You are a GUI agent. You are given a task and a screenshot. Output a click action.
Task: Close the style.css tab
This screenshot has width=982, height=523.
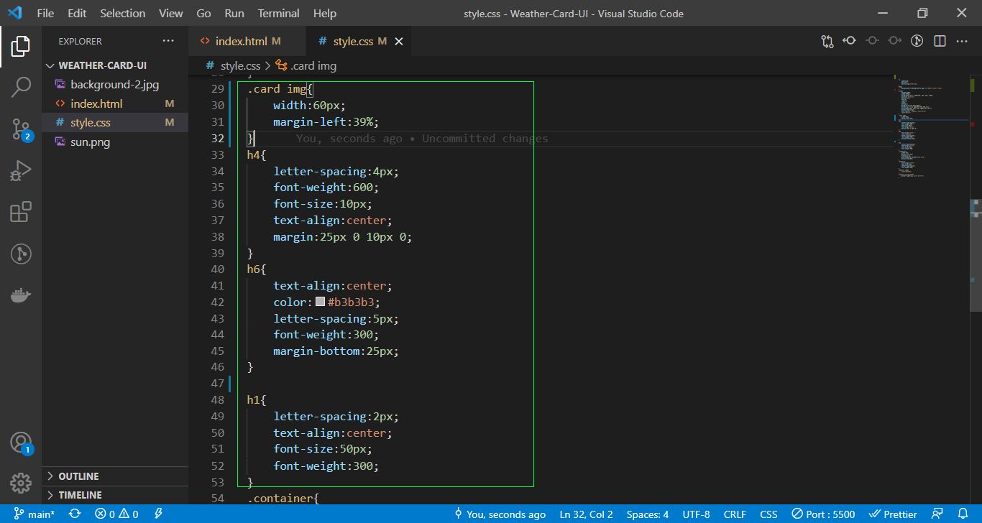coord(399,42)
